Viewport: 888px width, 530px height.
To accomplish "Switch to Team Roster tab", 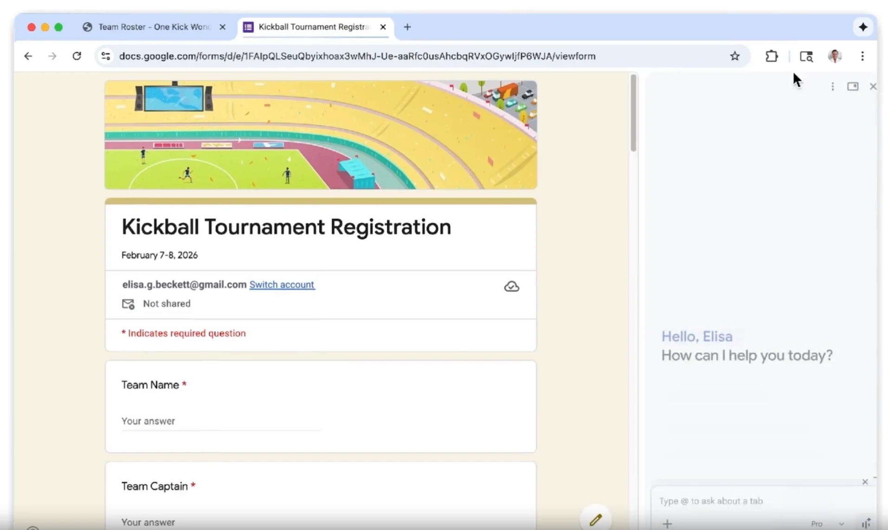I will click(154, 27).
